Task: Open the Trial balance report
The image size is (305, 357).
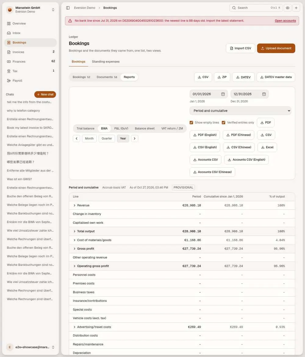Action: point(85,128)
